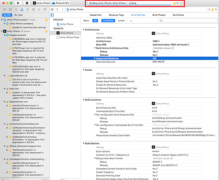
Task: Open the test navigator diamond icon
Action: coord(28,9)
